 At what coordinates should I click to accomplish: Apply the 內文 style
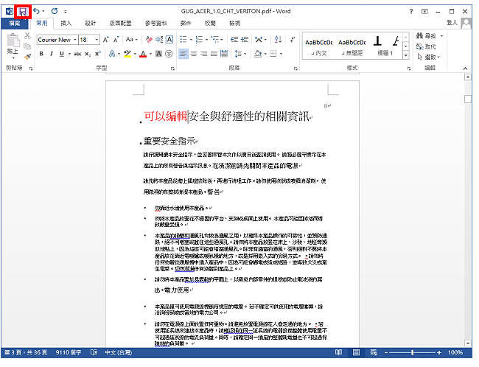[x=319, y=46]
